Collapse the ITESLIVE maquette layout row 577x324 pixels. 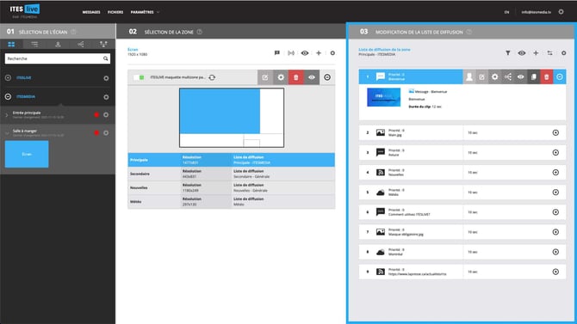click(327, 77)
